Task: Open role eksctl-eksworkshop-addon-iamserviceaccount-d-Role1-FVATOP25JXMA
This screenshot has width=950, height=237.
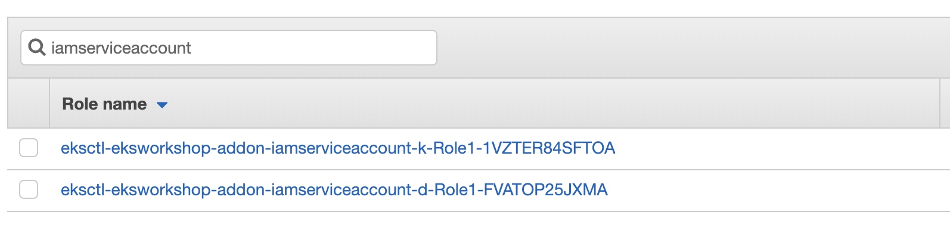Action: tap(334, 189)
